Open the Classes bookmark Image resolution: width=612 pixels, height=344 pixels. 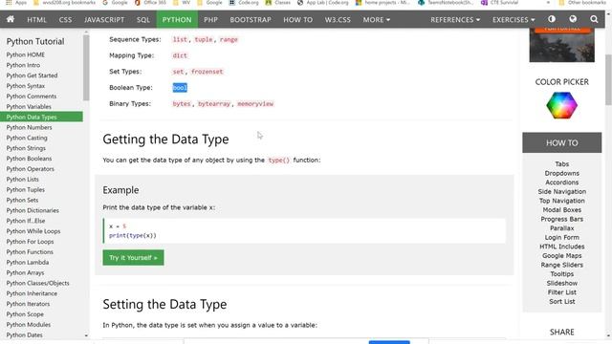coord(278,2)
